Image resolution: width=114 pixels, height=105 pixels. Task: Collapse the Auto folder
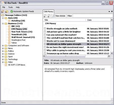3,18
